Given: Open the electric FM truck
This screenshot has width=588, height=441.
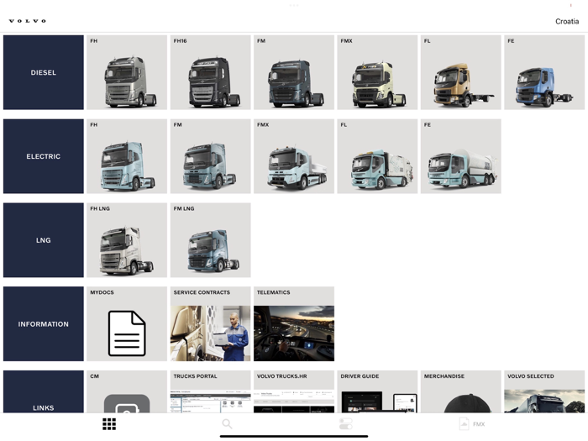Looking at the screenshot, I should point(210,156).
